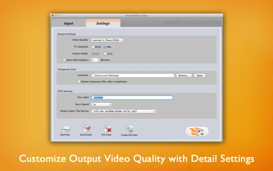This screenshot has width=273, height=171.
Task: Expand the burner selection dropdown
Action: click(124, 111)
